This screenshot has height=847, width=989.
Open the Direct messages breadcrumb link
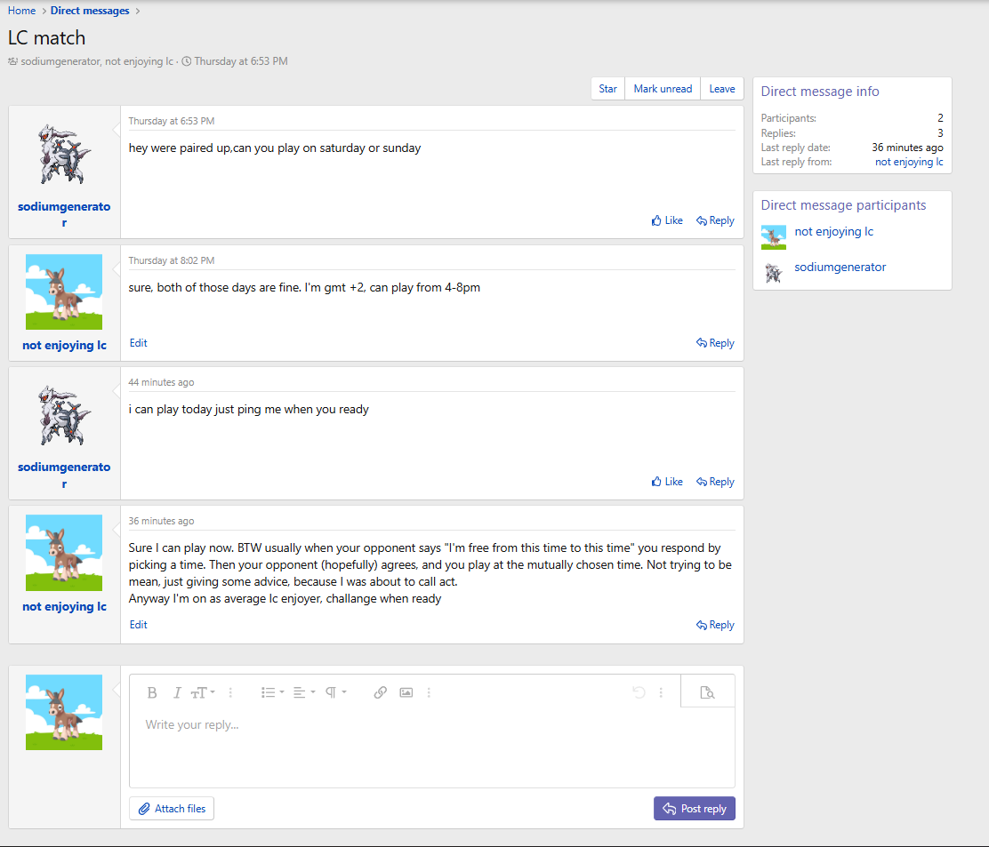(90, 11)
